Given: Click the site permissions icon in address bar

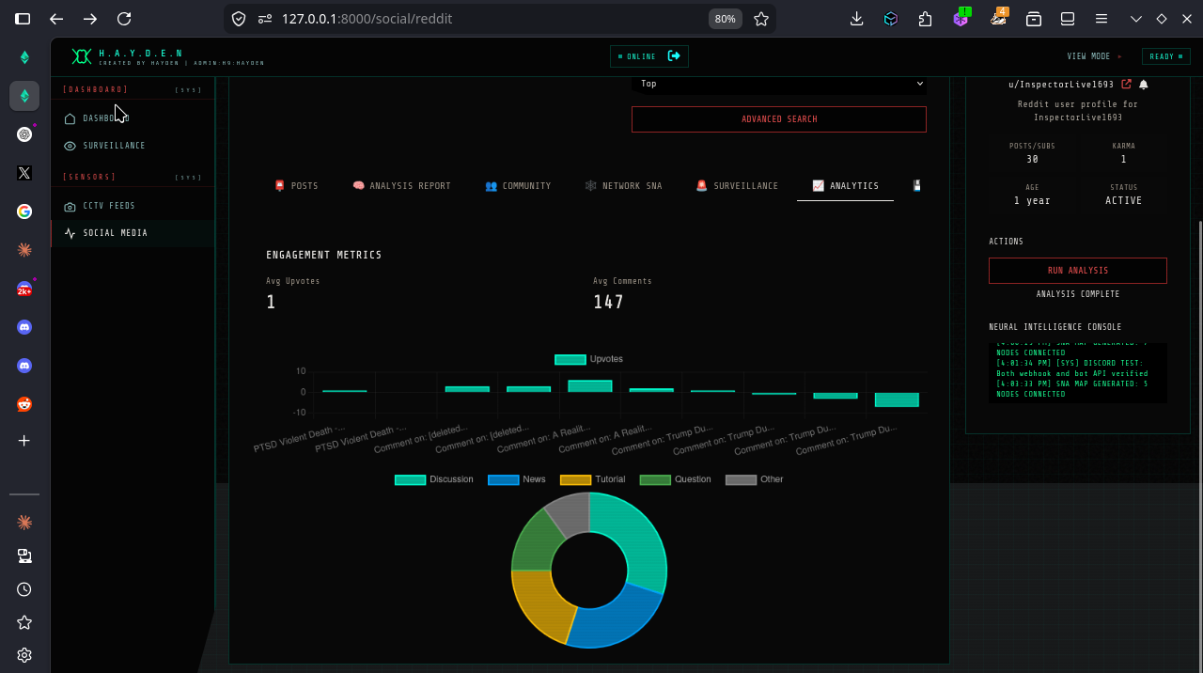Looking at the screenshot, I should (x=265, y=19).
